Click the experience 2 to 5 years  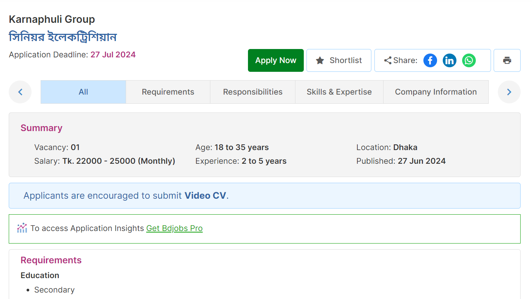tap(264, 161)
